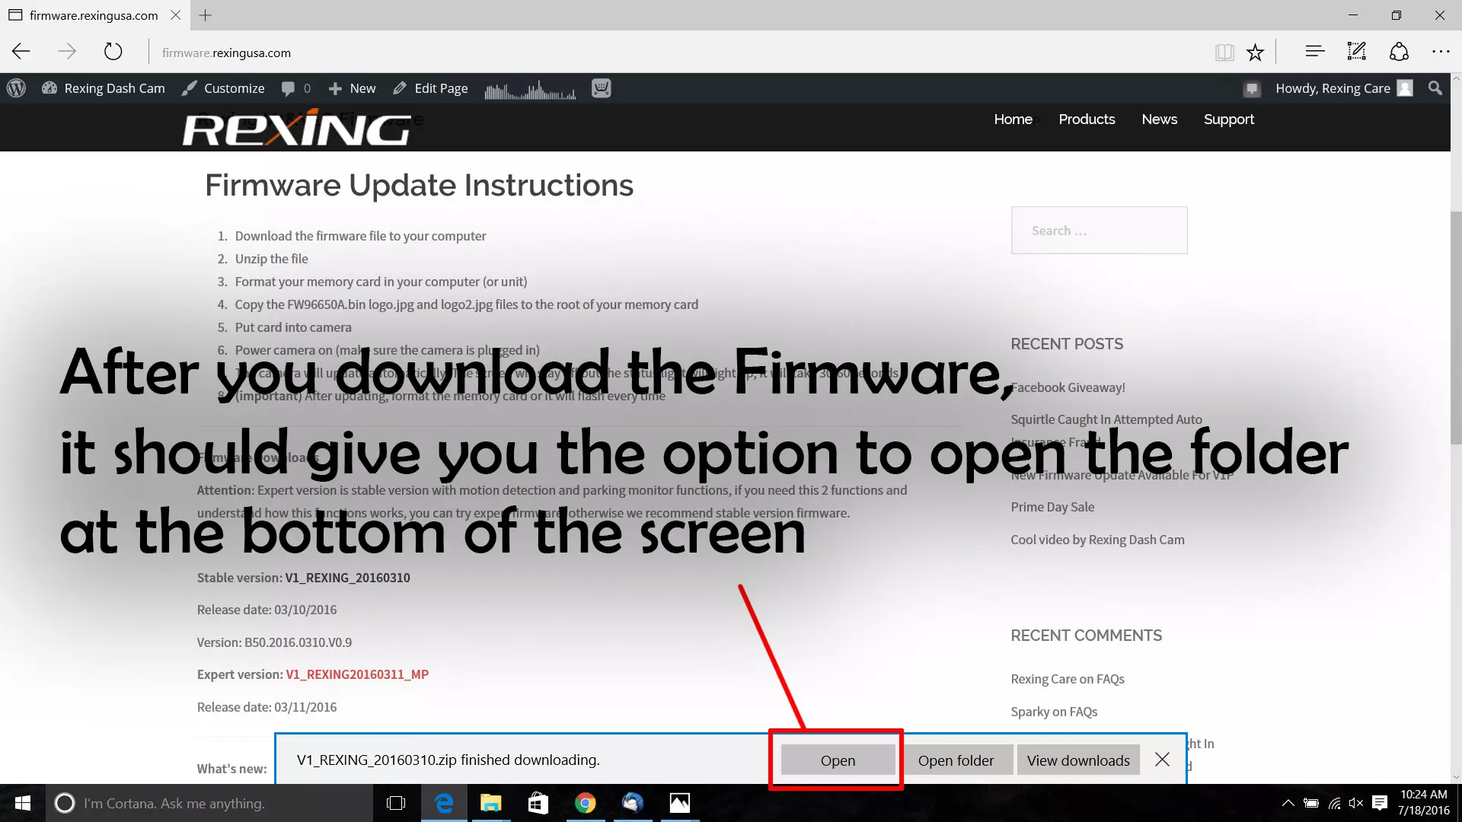Viewport: 1462px width, 822px height.
Task: Open notifications icon beside Howdy text
Action: [1252, 89]
